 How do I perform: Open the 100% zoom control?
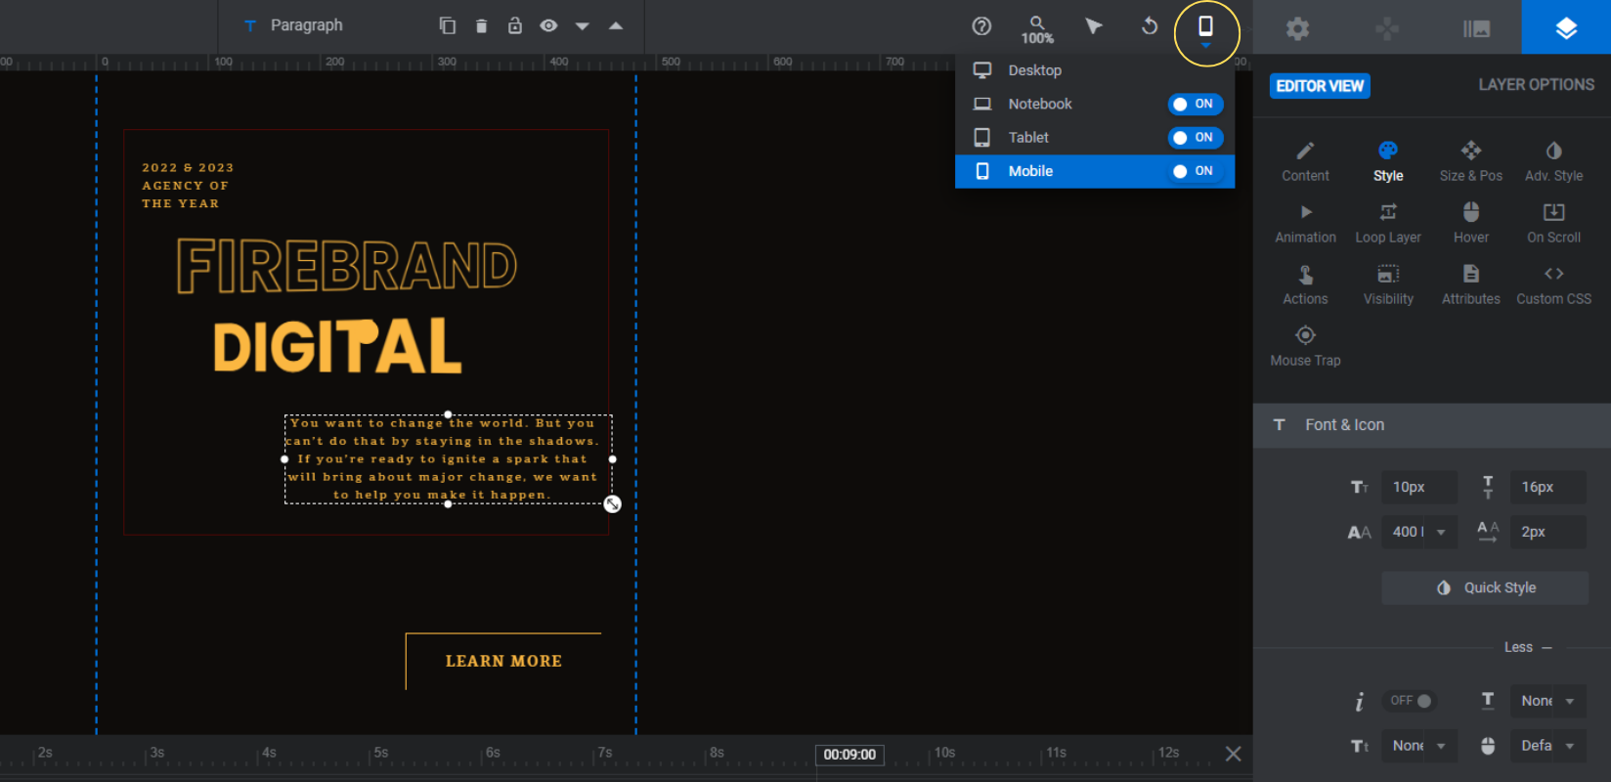point(1037,29)
